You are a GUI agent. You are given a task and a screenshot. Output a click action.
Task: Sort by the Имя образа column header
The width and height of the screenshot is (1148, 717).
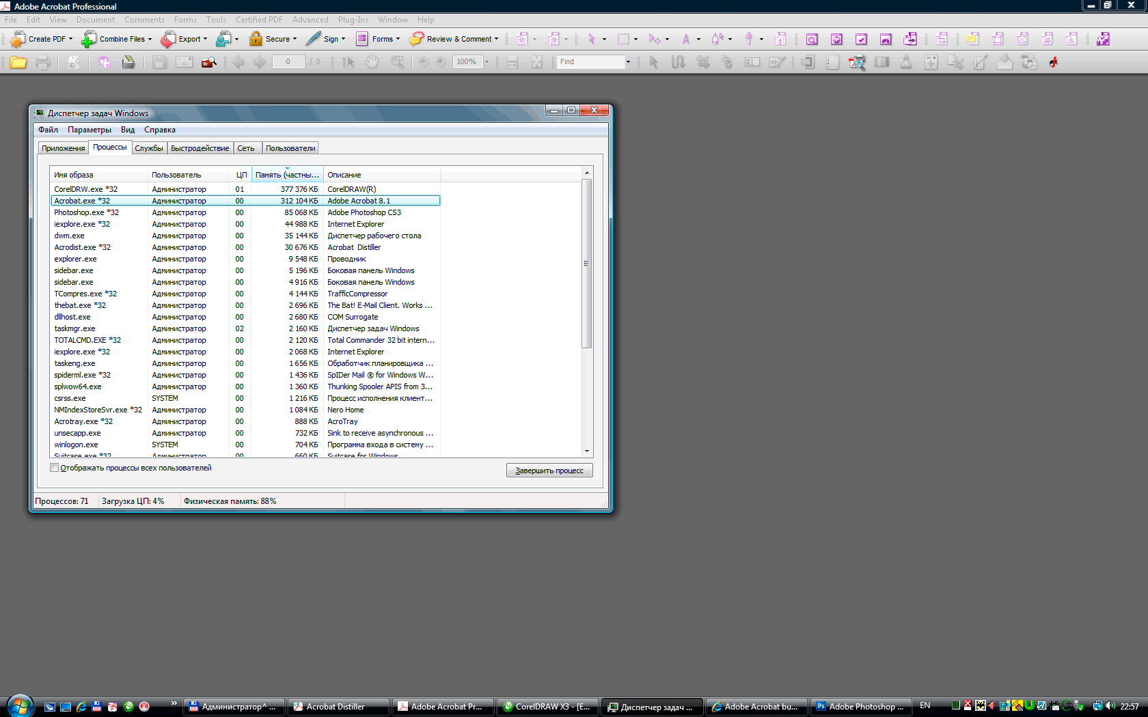[x=99, y=175]
